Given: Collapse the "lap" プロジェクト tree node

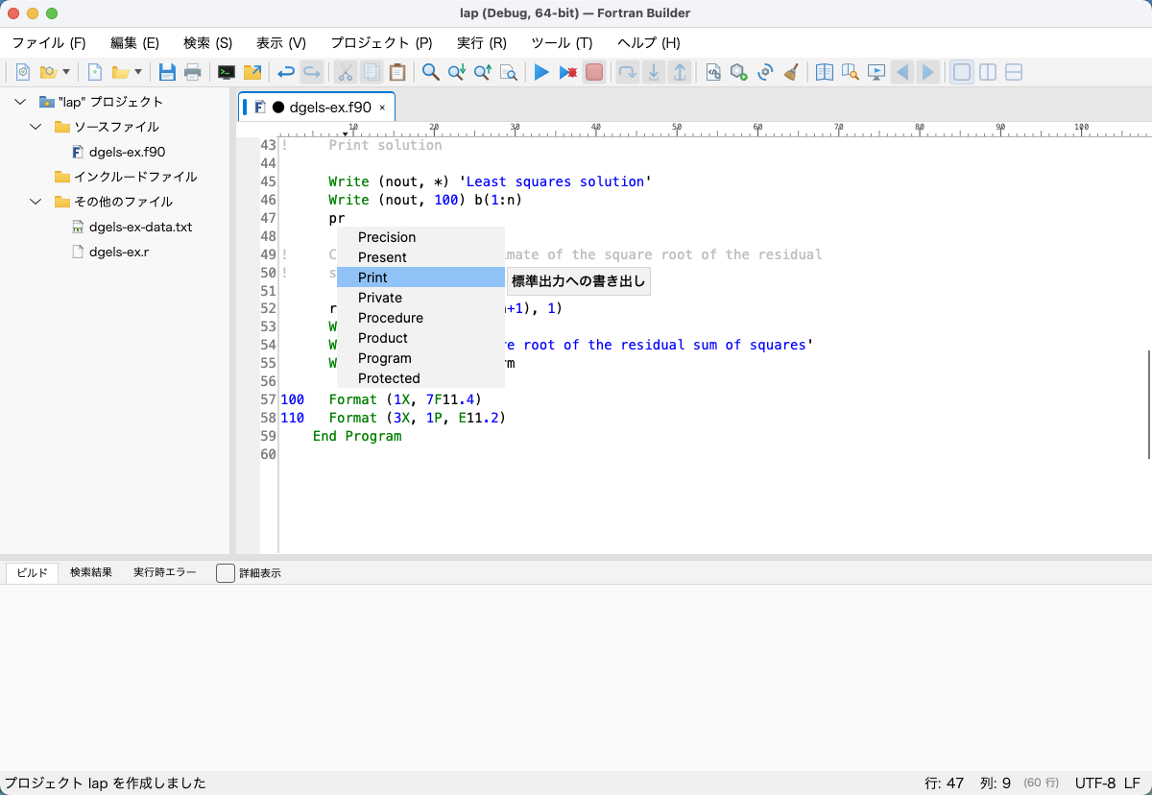Looking at the screenshot, I should pos(19,102).
